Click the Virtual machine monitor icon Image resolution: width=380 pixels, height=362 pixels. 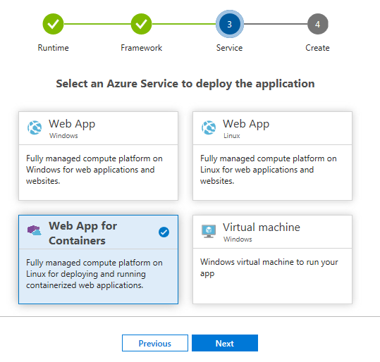click(x=209, y=231)
